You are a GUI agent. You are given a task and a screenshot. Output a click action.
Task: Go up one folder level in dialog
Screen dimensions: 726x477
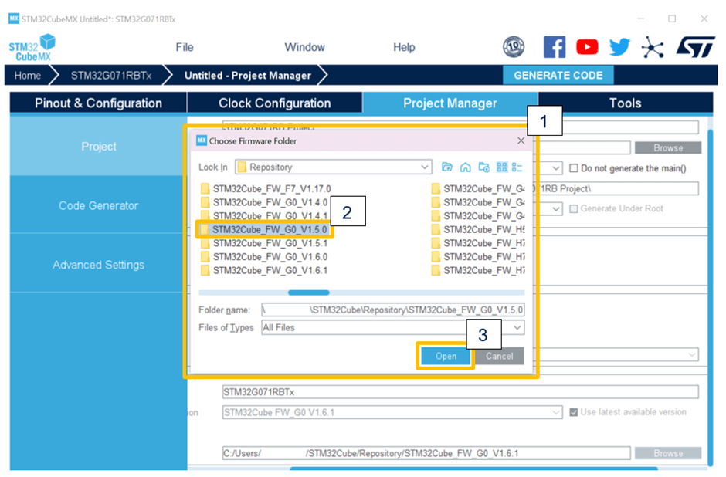[x=447, y=167]
